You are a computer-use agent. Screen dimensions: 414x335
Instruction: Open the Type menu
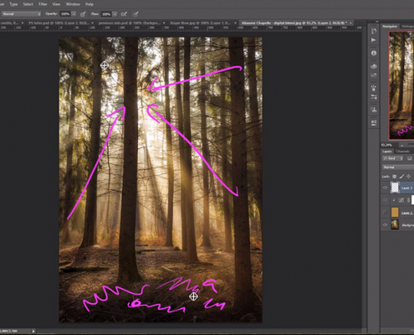tap(13, 4)
